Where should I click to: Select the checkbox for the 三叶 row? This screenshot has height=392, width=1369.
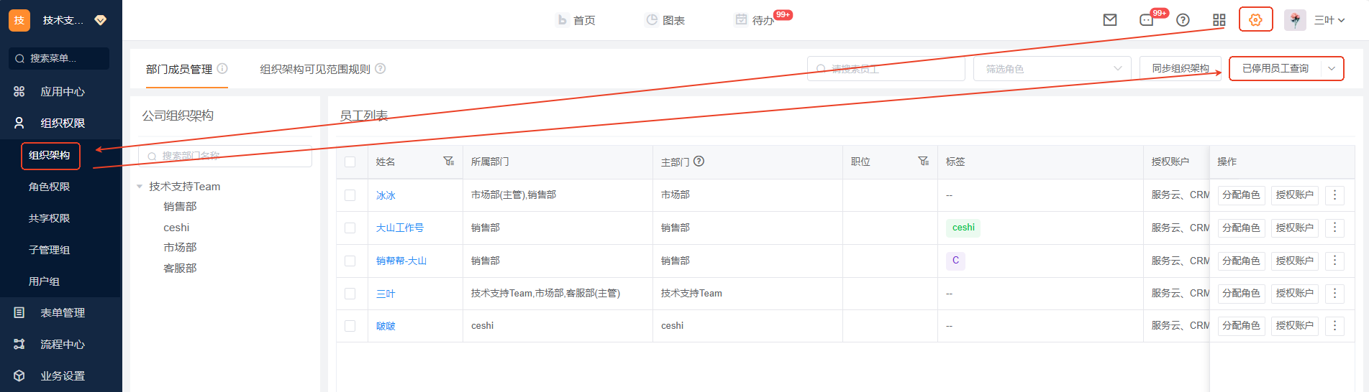tap(350, 294)
